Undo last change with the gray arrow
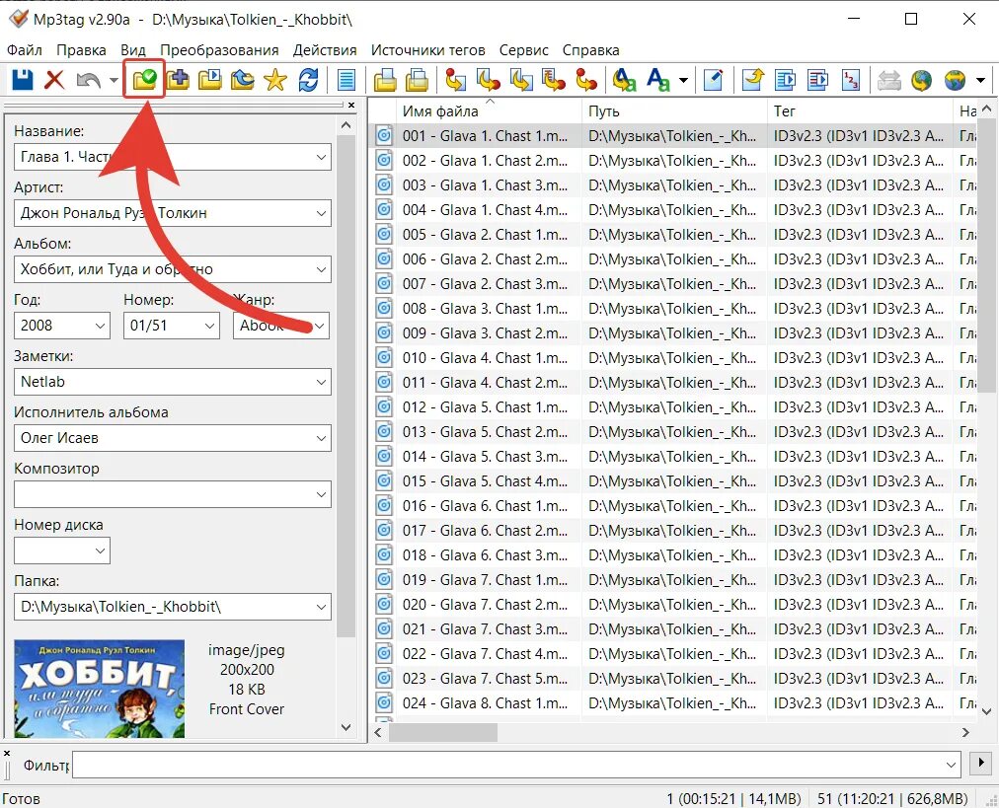Screen dimensions: 999x808 point(89,80)
